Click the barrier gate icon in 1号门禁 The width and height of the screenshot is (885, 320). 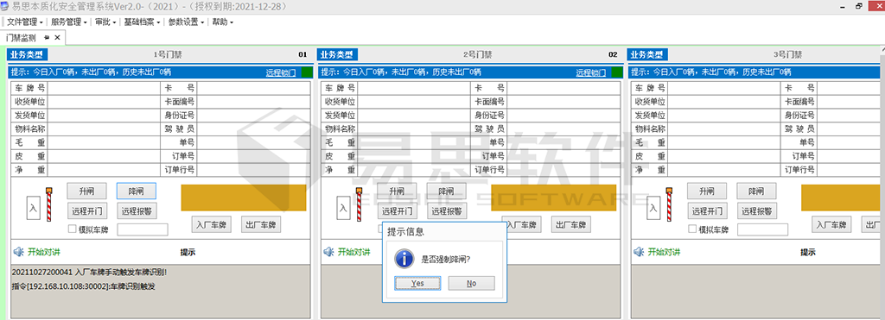(49, 204)
